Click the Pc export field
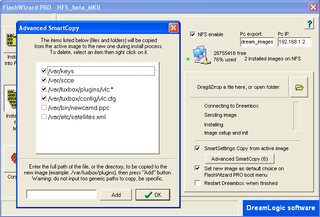320x217 pixels. pos(257,42)
